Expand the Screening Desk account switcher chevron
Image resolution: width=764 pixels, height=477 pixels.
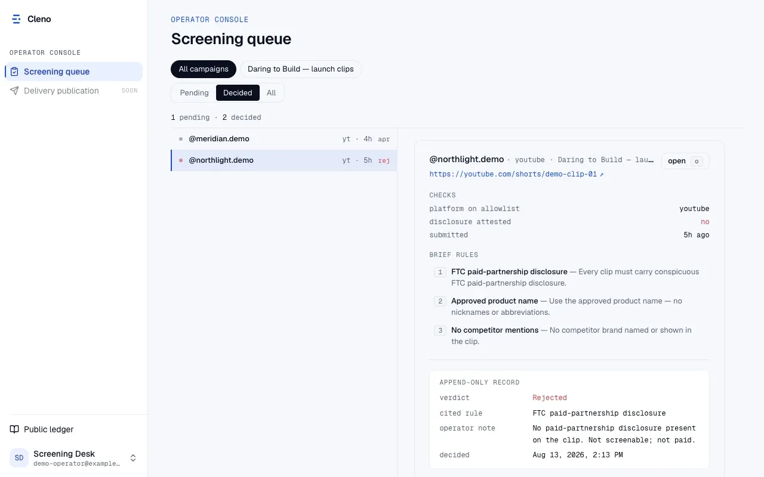click(x=133, y=458)
